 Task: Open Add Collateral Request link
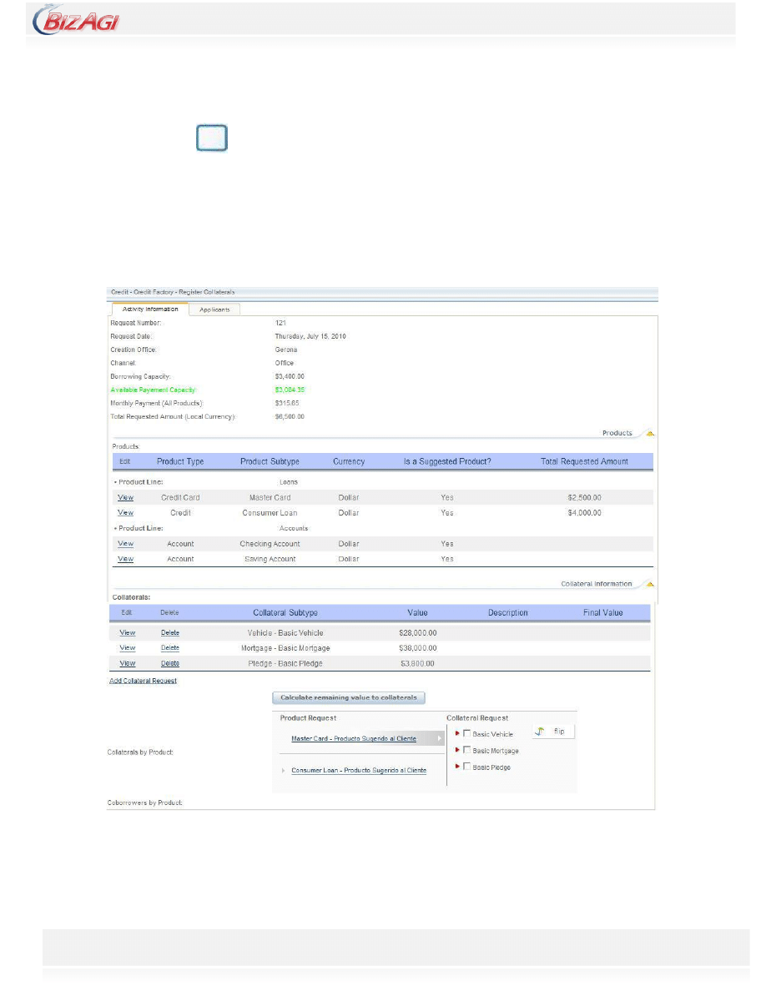pyautogui.click(x=143, y=681)
